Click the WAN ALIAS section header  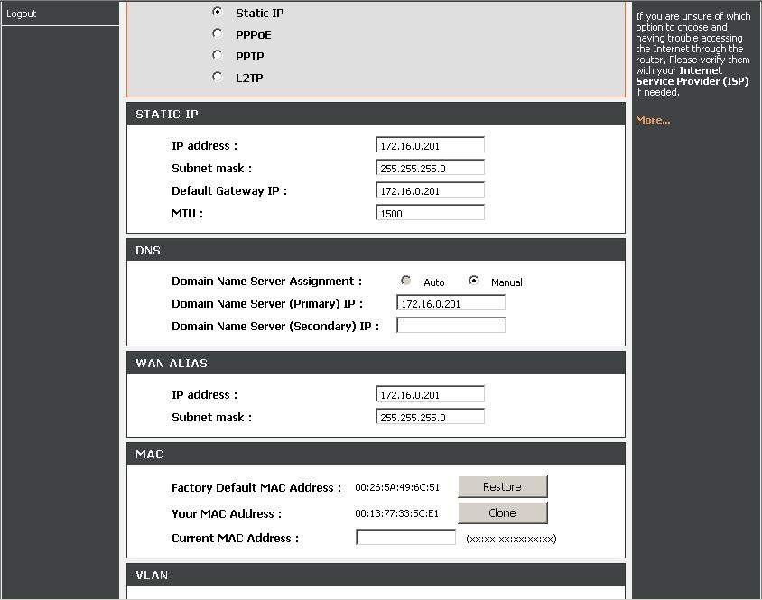coord(376,363)
